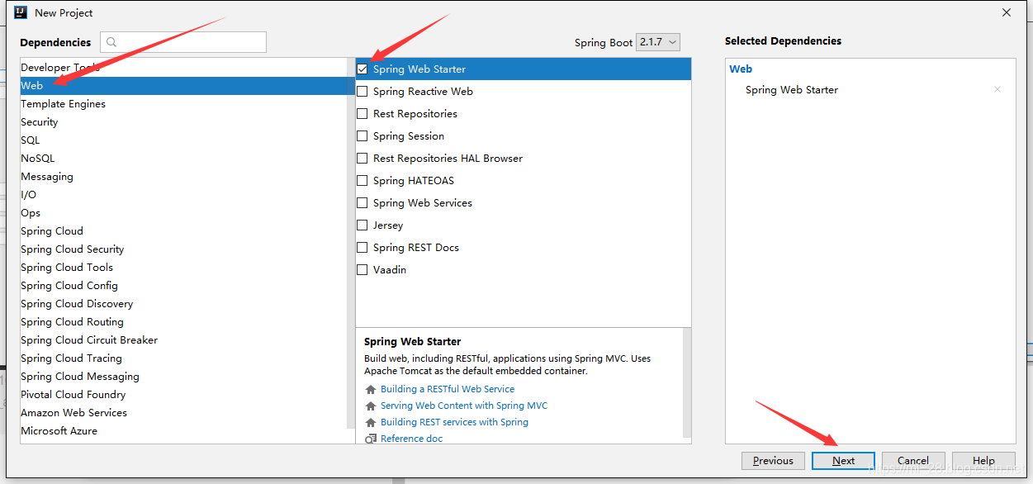Select Spring Cloud Messaging category
The image size is (1033, 484).
[x=184, y=377]
